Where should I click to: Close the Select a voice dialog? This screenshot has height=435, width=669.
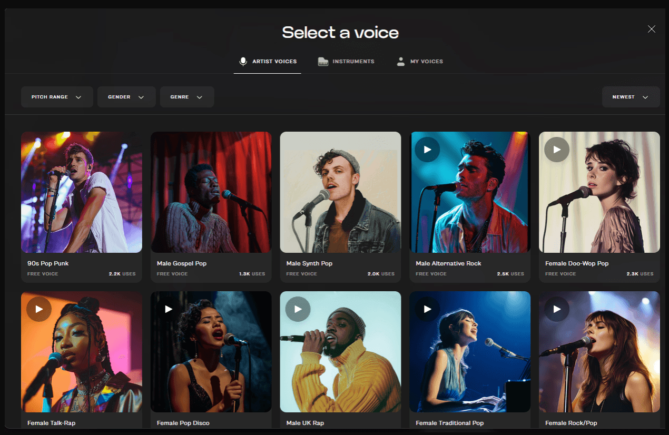click(x=652, y=29)
